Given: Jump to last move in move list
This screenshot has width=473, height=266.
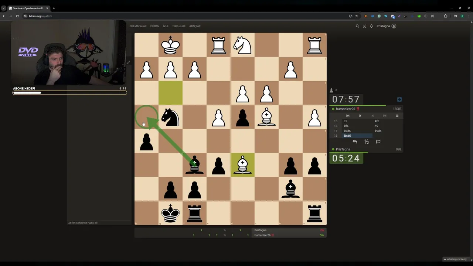Looking at the screenshot, I should click(x=385, y=116).
